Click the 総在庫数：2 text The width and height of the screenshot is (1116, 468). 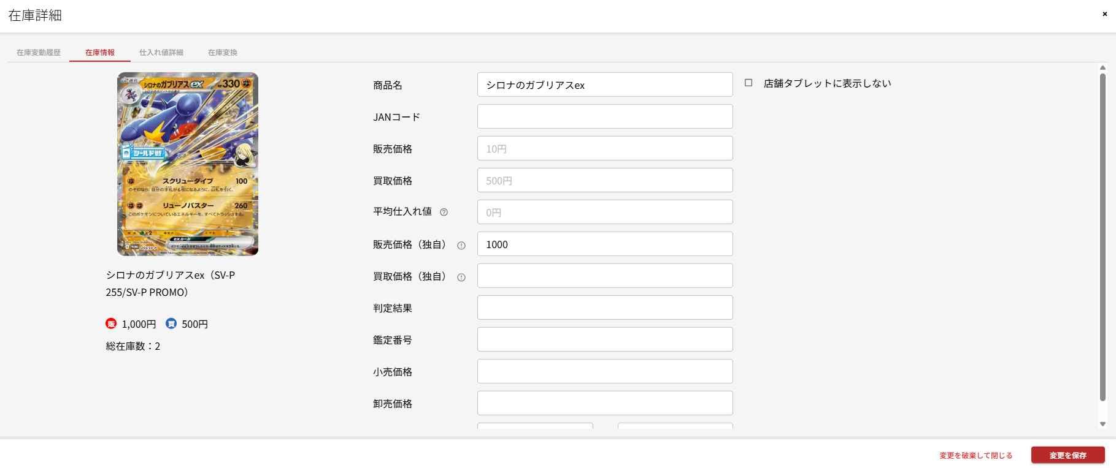pyautogui.click(x=133, y=346)
